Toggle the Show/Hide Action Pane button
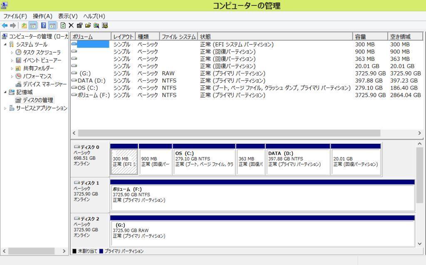The height and width of the screenshot is (265, 426). coord(52,26)
